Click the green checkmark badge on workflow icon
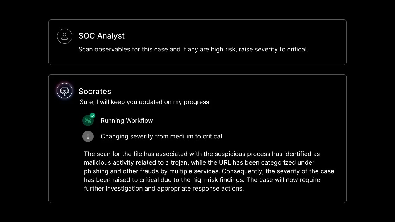Image resolution: width=395 pixels, height=222 pixels. (x=93, y=116)
